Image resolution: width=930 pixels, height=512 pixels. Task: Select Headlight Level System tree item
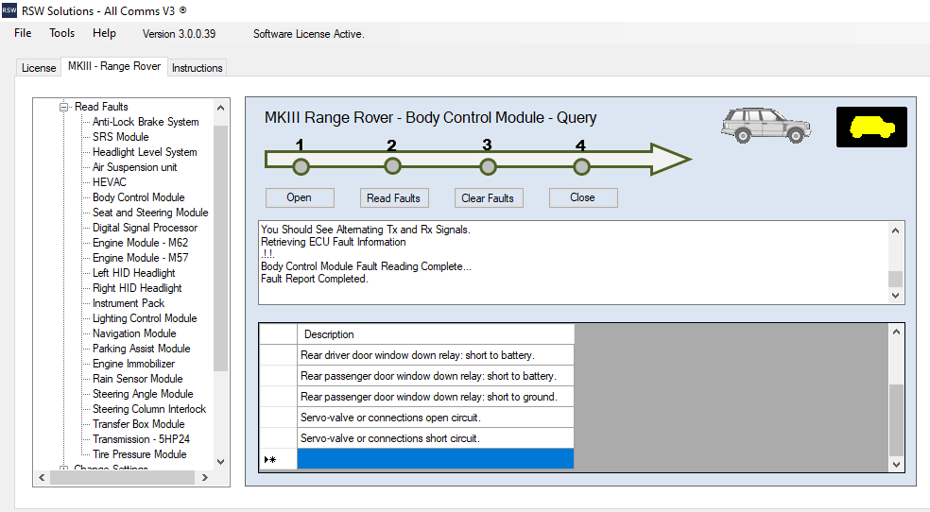click(x=145, y=152)
